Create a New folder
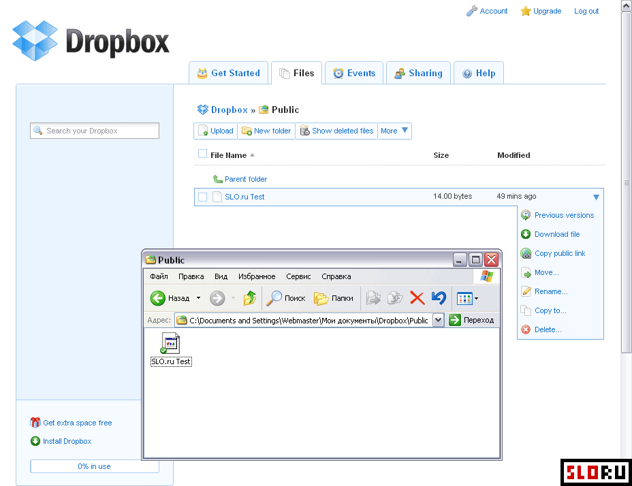The image size is (632, 486). coord(266,131)
